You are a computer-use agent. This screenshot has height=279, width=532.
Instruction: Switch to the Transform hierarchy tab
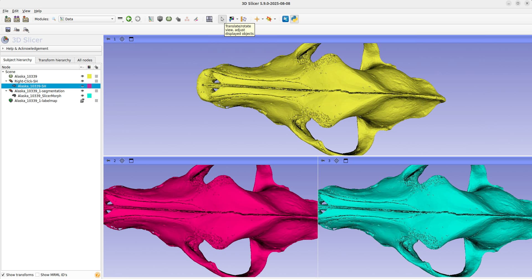tap(55, 60)
